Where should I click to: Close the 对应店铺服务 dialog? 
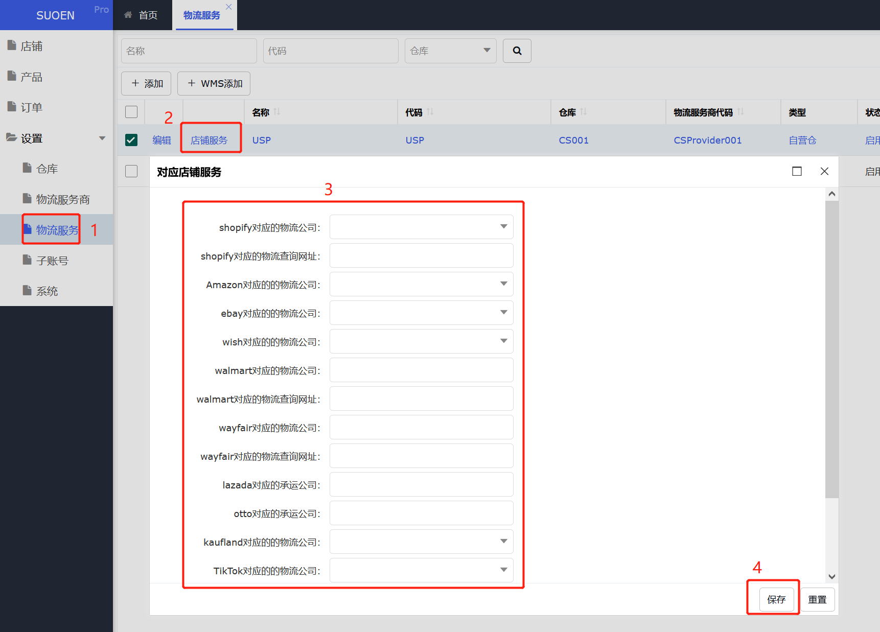pyautogui.click(x=824, y=171)
